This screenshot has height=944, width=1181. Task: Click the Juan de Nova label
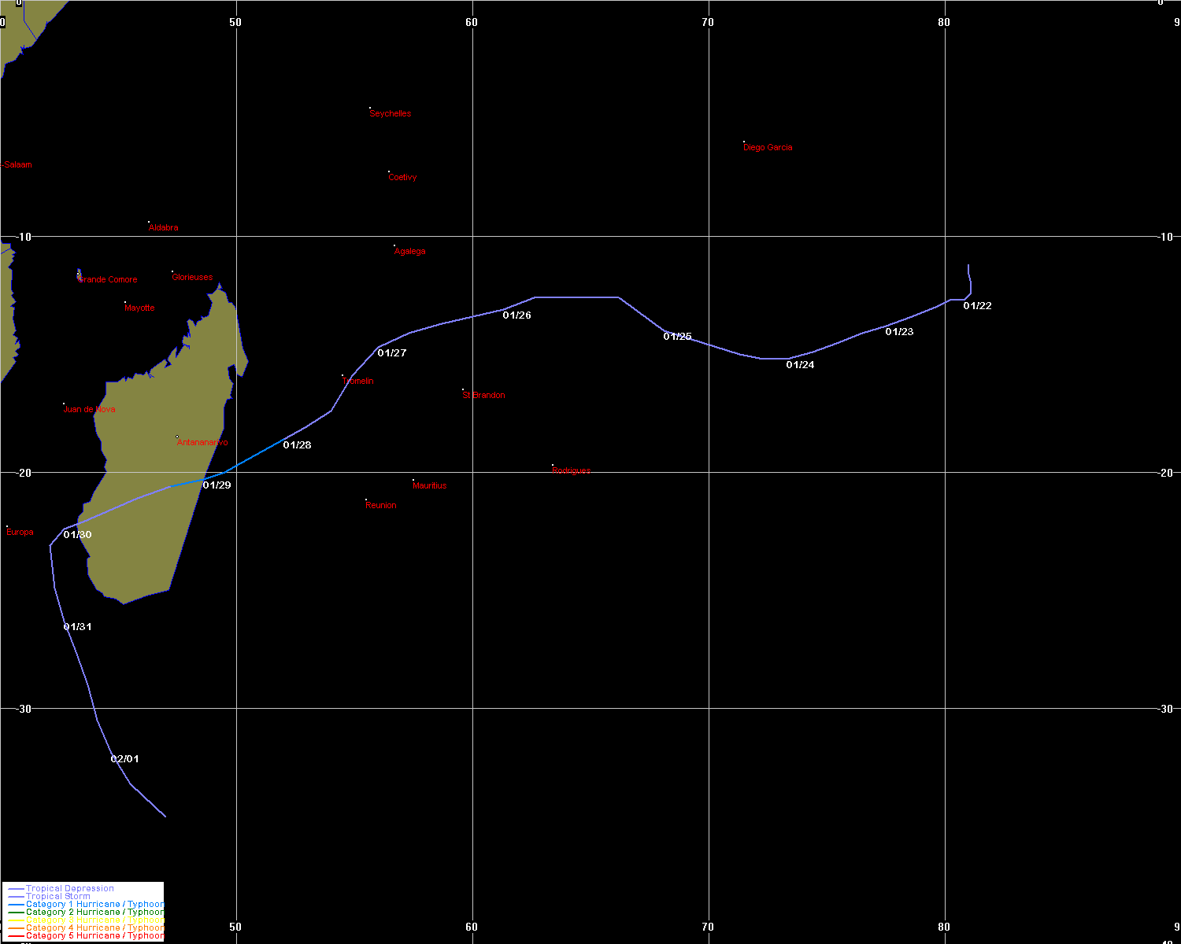coord(89,410)
